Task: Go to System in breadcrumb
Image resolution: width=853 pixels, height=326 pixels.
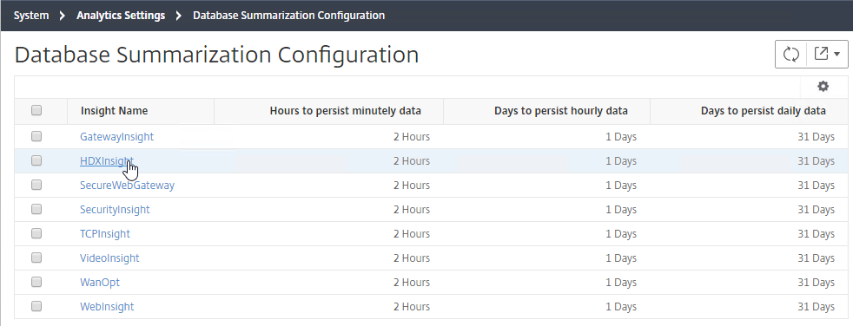Action: (x=31, y=16)
